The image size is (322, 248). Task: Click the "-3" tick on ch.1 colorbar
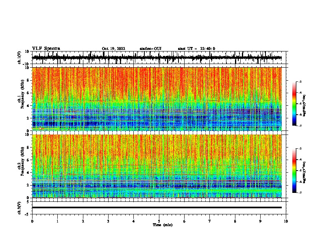tap(300, 81)
